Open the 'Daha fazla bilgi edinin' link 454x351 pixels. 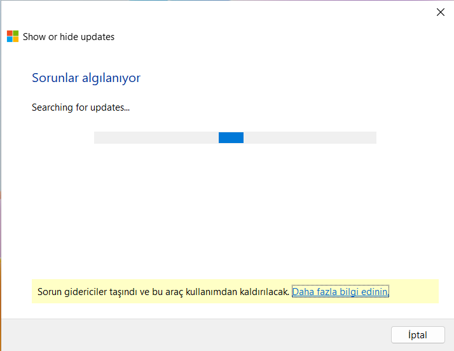(x=340, y=292)
